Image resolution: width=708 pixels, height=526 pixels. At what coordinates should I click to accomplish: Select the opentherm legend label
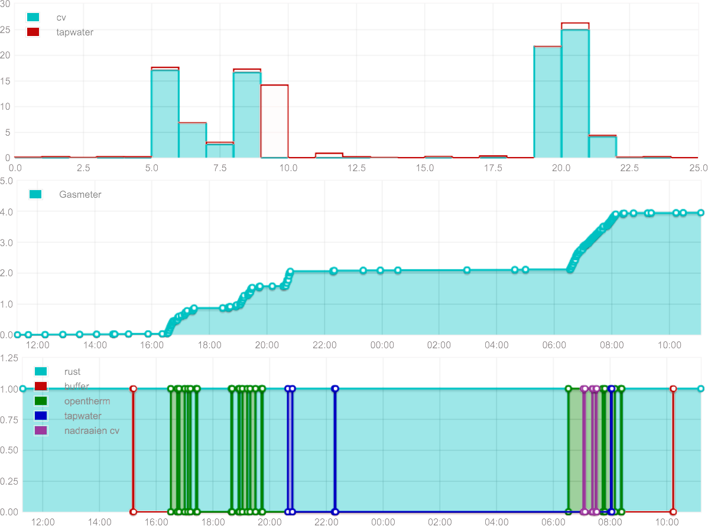point(87,401)
